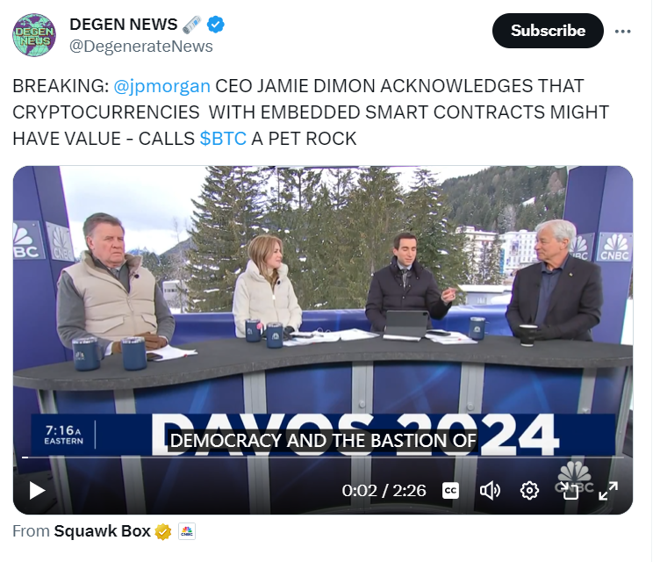This screenshot has width=660, height=562.
Task: Click the video time display 0:02 / 2:26
Action: point(384,491)
